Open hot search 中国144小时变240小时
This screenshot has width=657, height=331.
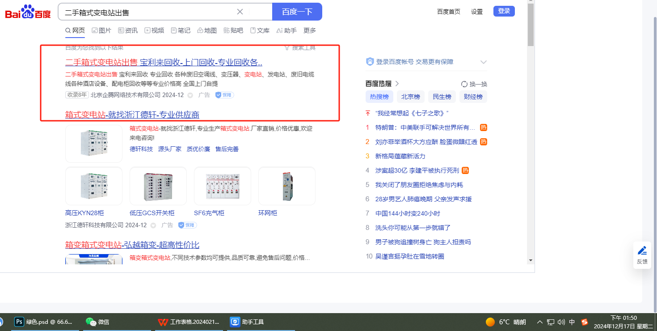tap(408, 213)
